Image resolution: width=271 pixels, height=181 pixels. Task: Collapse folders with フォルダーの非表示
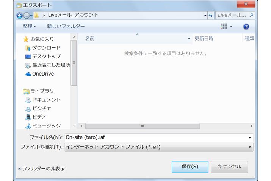(x=41, y=168)
